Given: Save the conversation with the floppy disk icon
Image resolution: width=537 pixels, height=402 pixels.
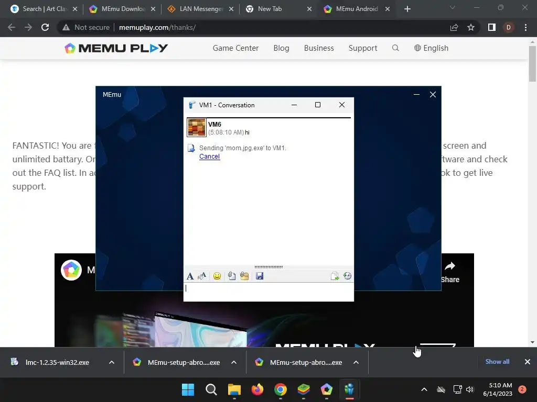Looking at the screenshot, I should [260, 276].
